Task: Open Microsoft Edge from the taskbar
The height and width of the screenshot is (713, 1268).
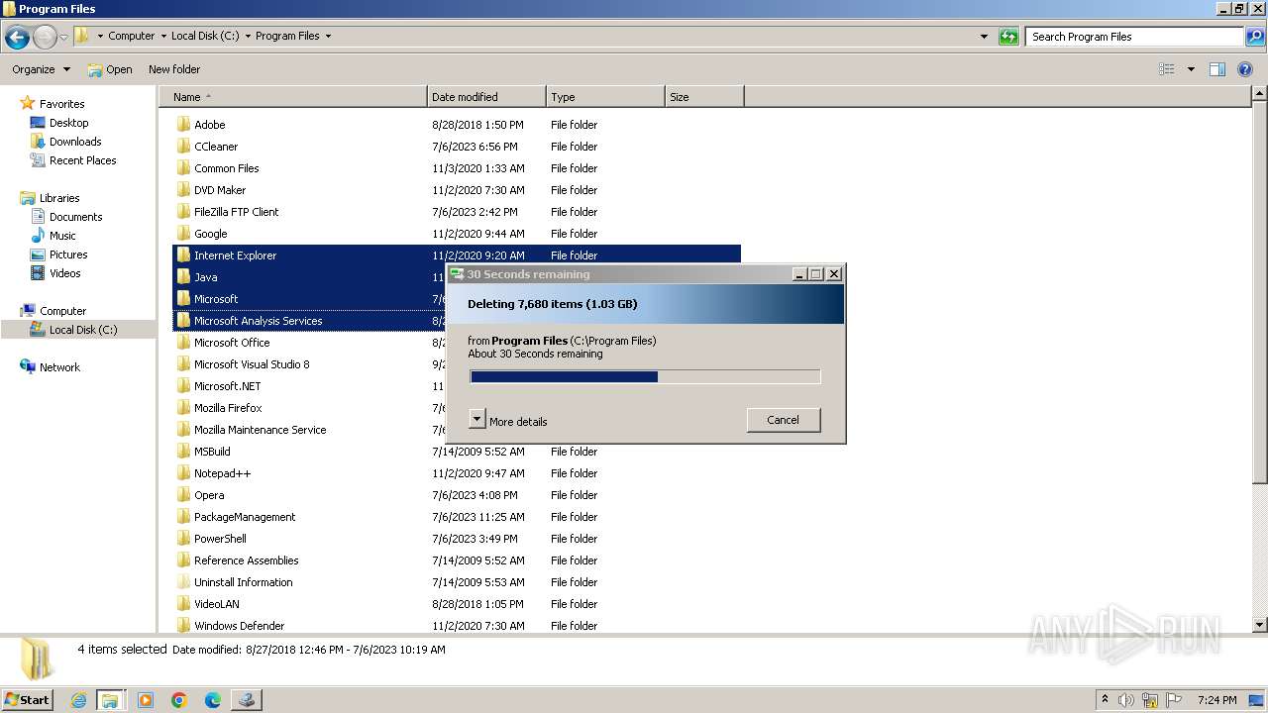Action: tap(213, 700)
